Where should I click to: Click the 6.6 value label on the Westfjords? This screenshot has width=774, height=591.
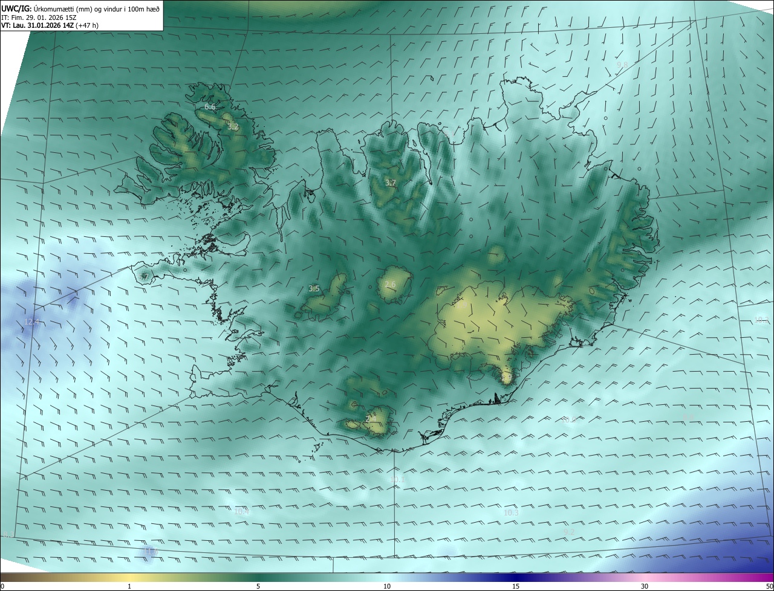click(210, 107)
